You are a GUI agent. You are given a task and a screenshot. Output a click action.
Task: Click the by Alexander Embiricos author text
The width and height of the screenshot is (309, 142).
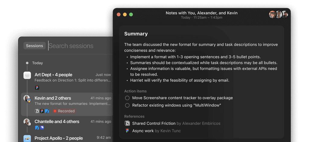point(199,123)
